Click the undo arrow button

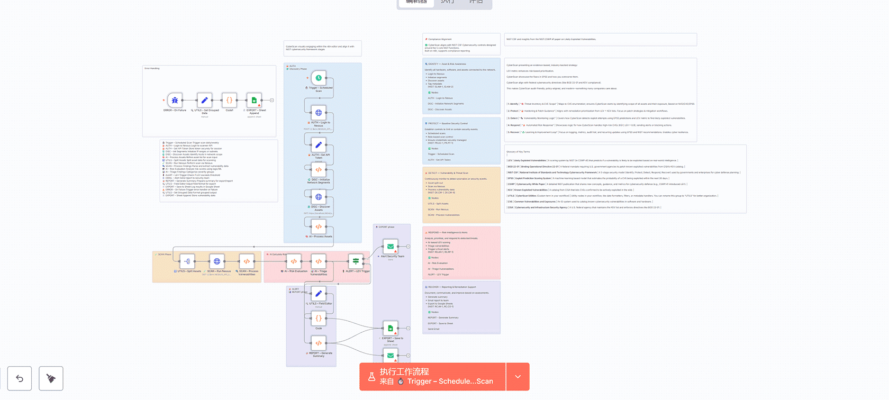pyautogui.click(x=20, y=378)
